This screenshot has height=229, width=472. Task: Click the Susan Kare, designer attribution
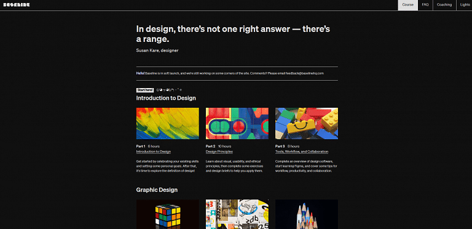[x=157, y=50]
